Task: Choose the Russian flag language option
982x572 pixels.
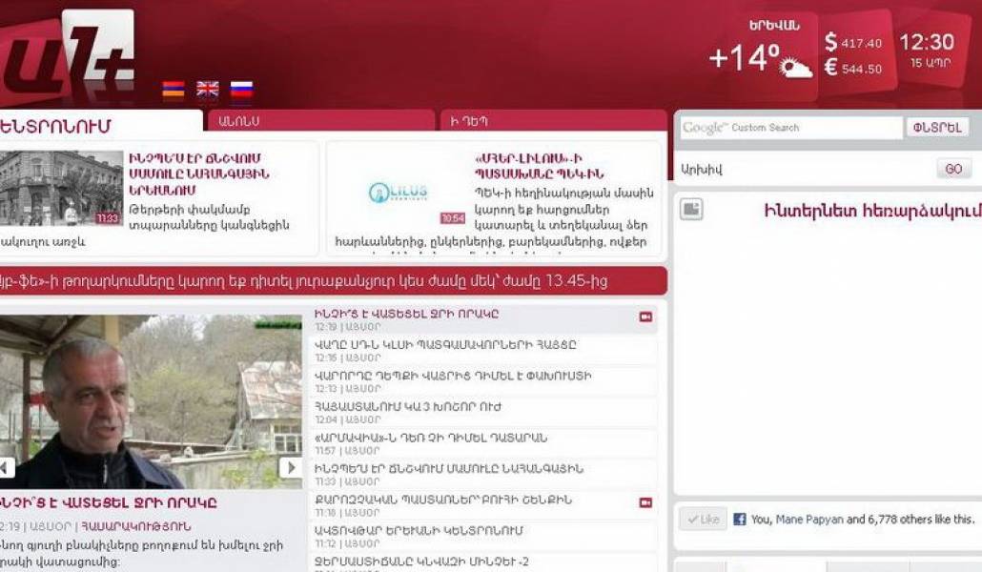Action: point(241,90)
